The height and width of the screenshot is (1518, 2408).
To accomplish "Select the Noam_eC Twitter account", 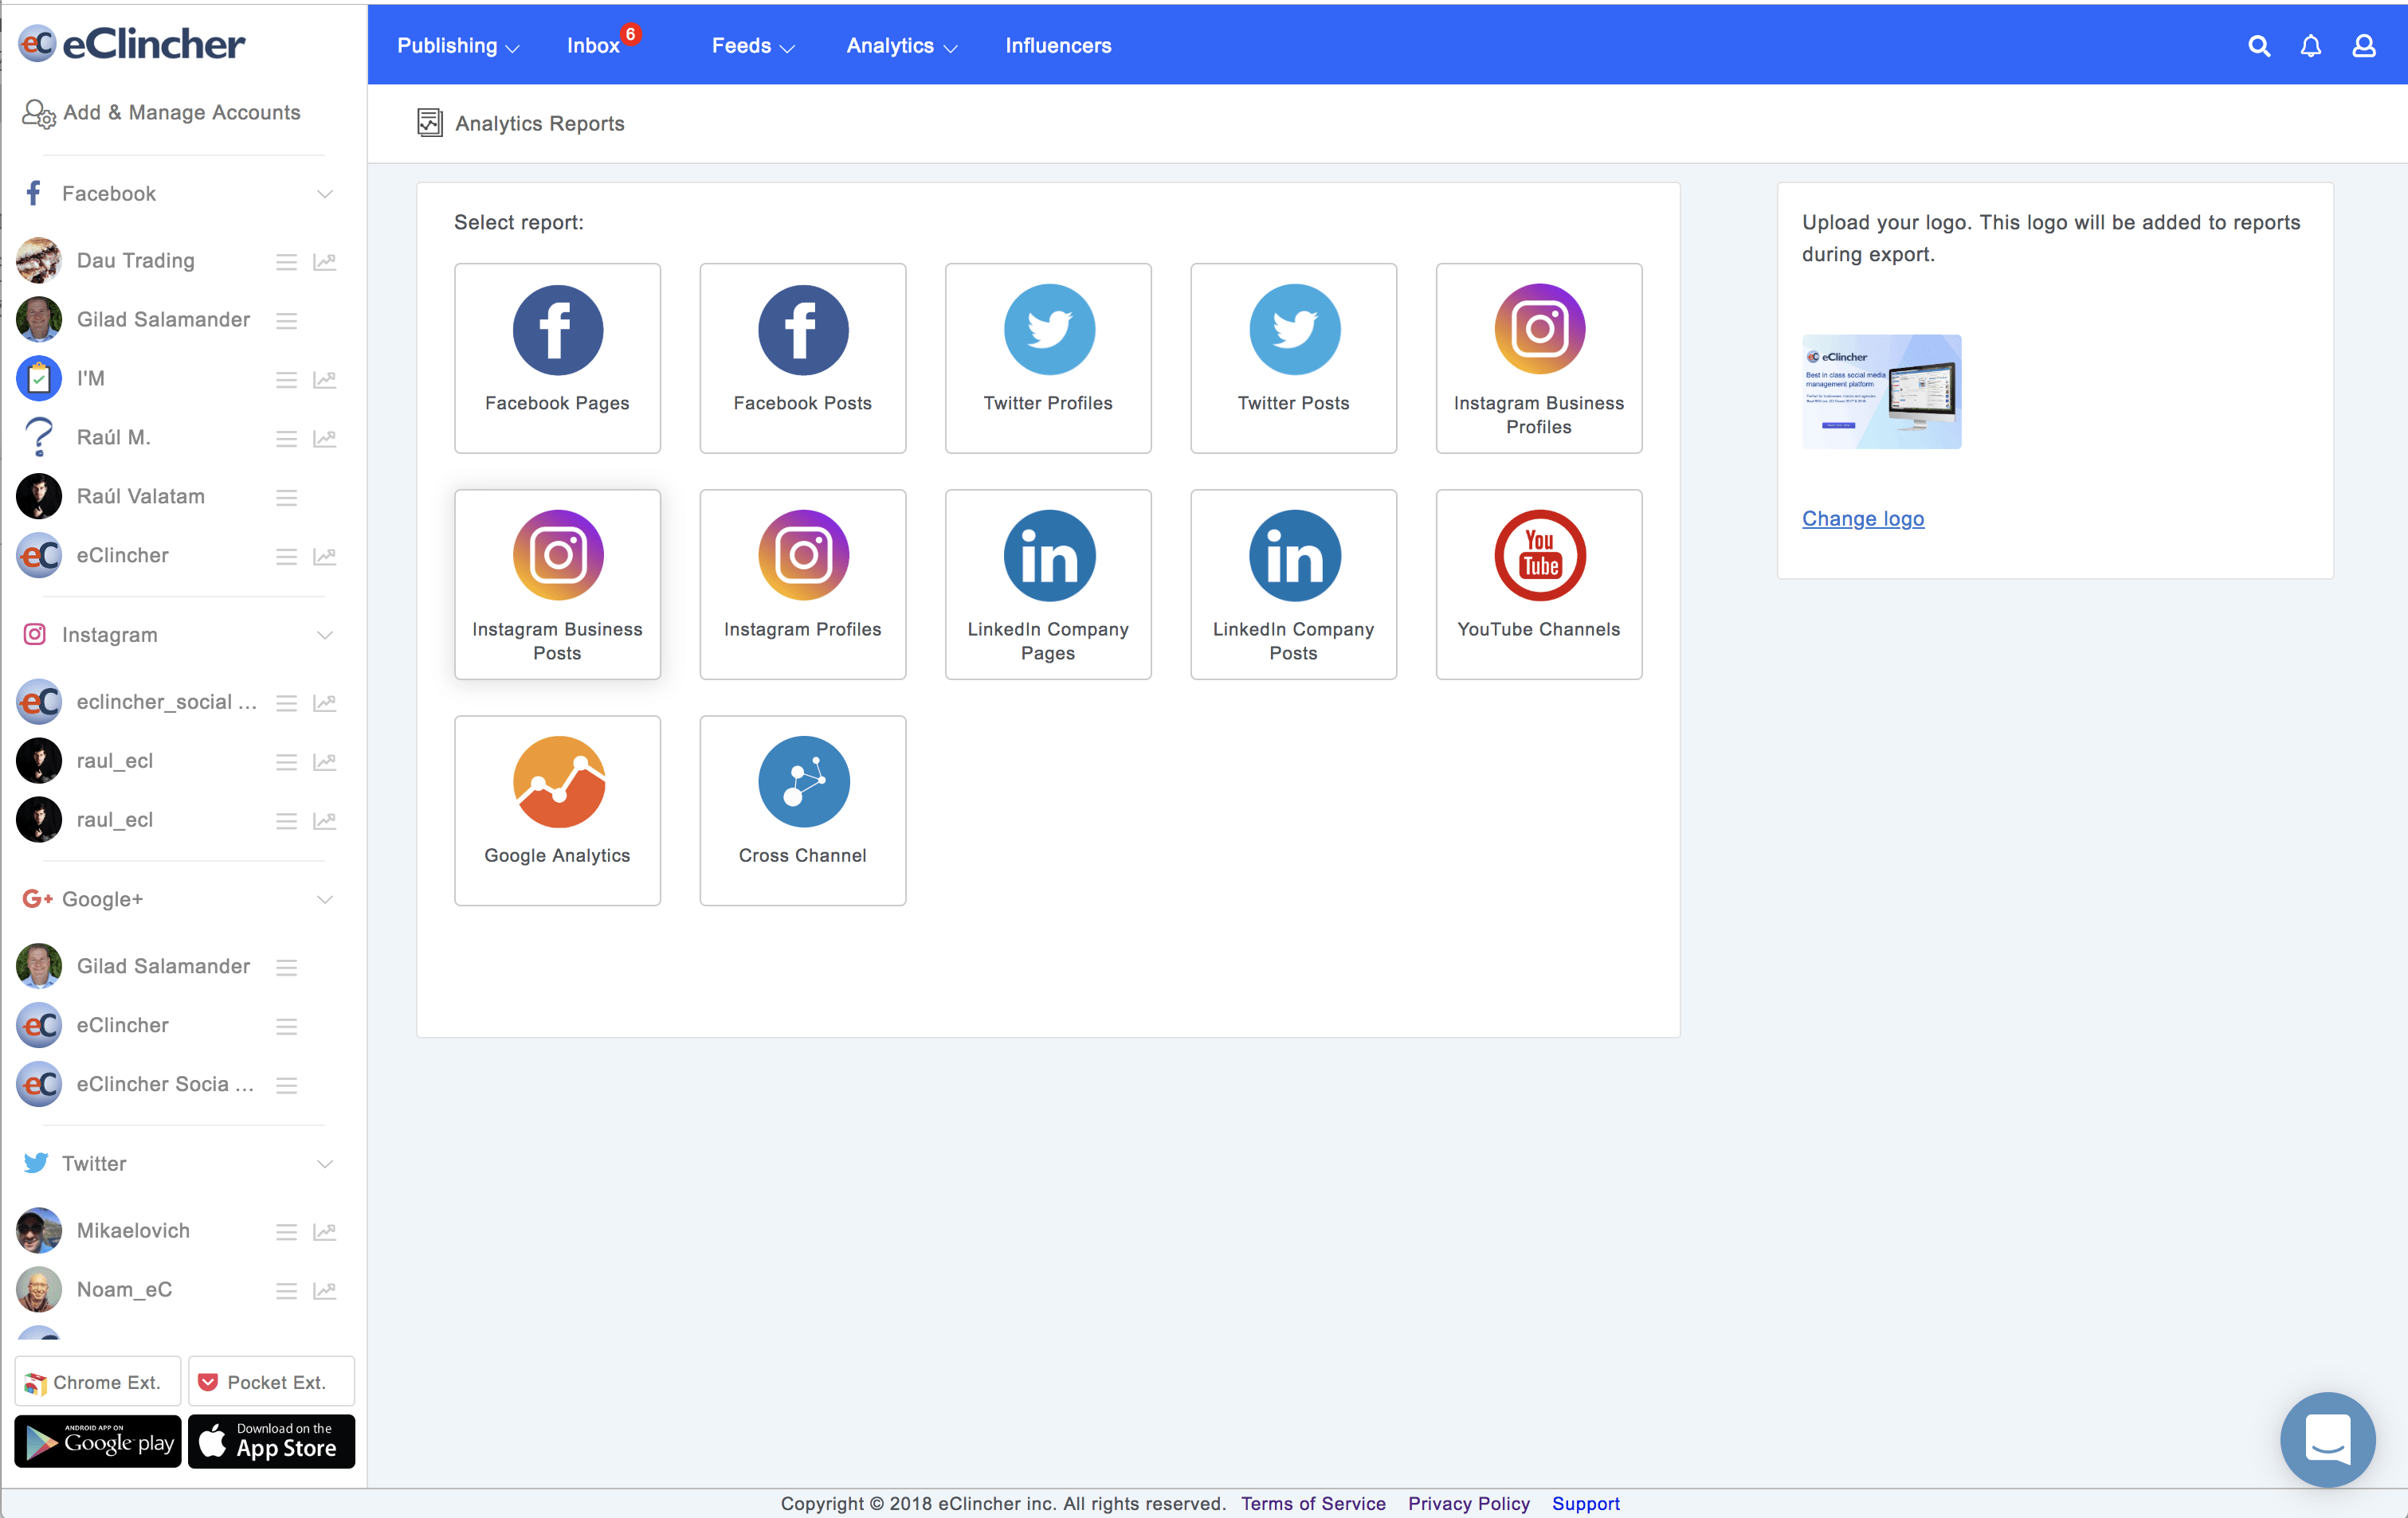I will coord(124,1290).
